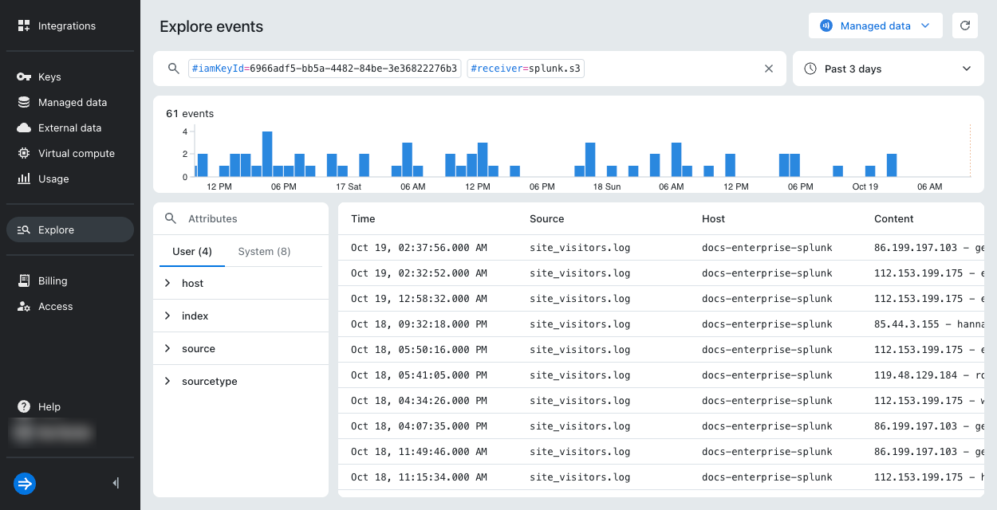Viewport: 997px width, 510px height.
Task: Click the blue arrow logo icon
Action: click(x=25, y=483)
